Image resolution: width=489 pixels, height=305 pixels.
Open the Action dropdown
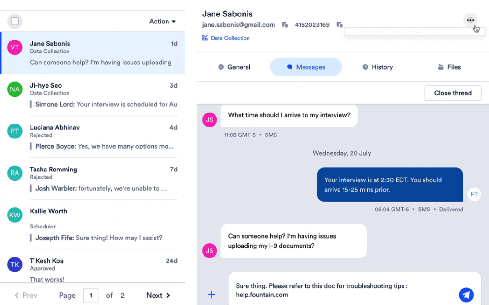point(162,21)
